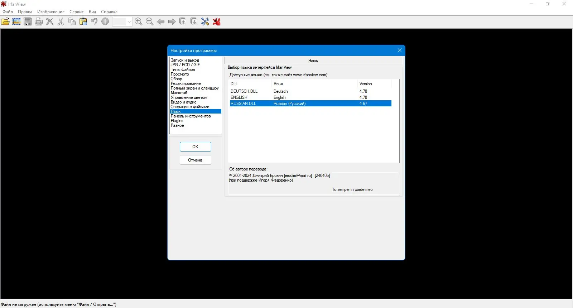573x308 pixels.
Task: Select Редактирование settings category
Action: point(196,83)
